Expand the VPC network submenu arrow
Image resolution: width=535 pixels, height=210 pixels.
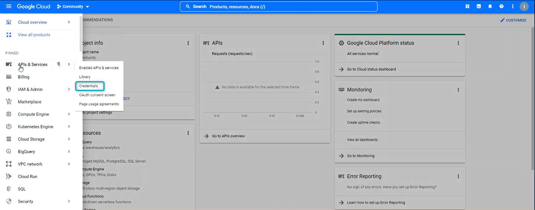pyautogui.click(x=69, y=164)
